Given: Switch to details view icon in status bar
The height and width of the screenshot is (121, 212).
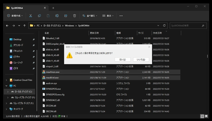Looking at the screenshot, I should (x=202, y=116).
